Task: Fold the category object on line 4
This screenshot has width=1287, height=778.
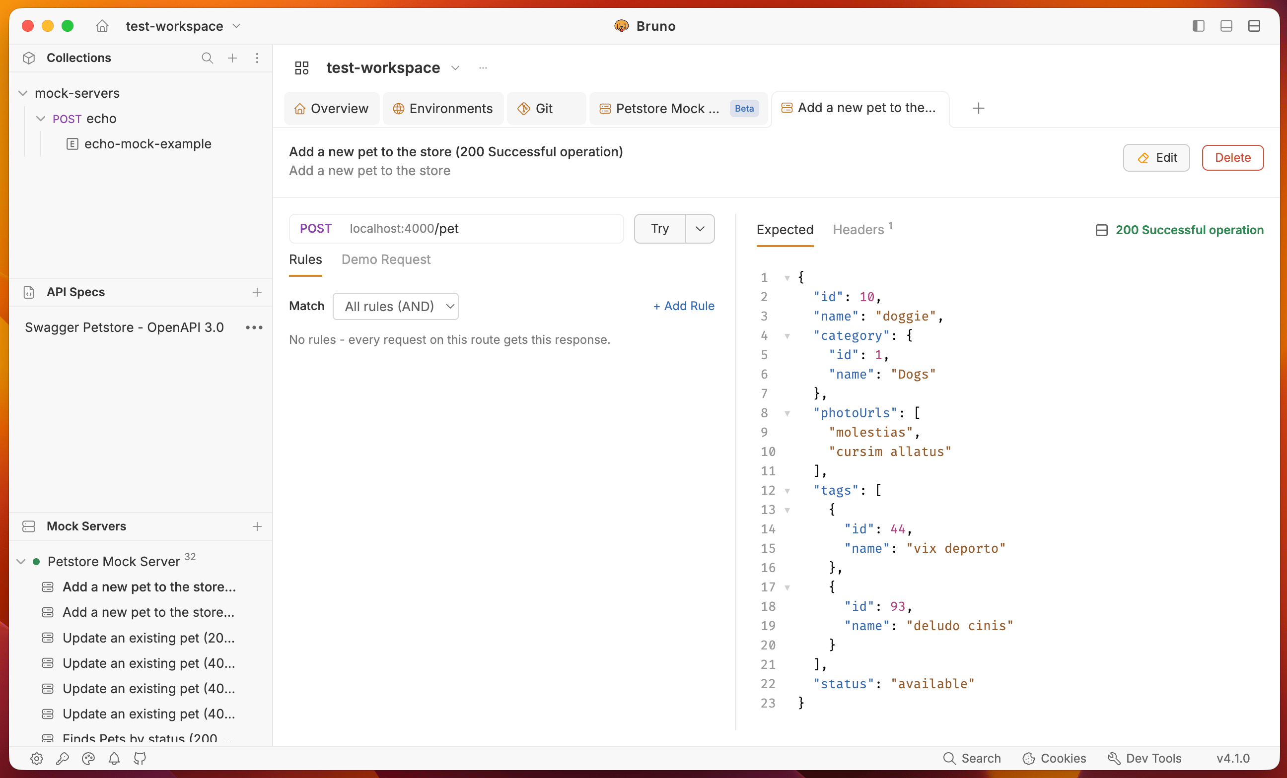Action: [x=787, y=336]
